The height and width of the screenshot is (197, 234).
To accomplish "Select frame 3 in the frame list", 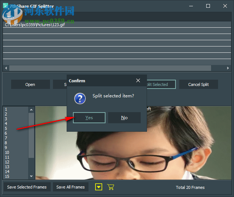I will click(x=16, y=119).
